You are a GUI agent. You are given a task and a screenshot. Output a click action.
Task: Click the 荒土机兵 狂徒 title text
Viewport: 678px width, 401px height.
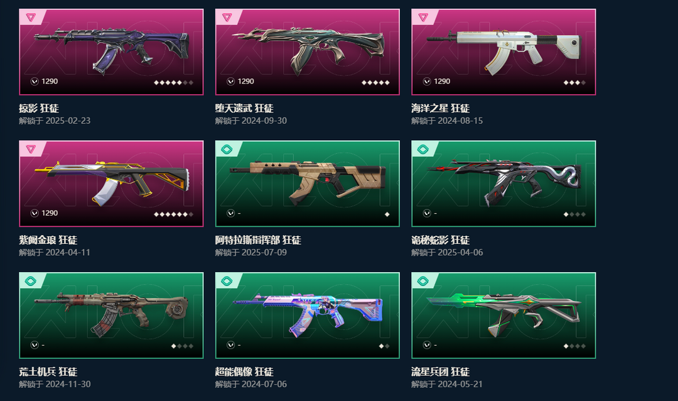coord(48,371)
